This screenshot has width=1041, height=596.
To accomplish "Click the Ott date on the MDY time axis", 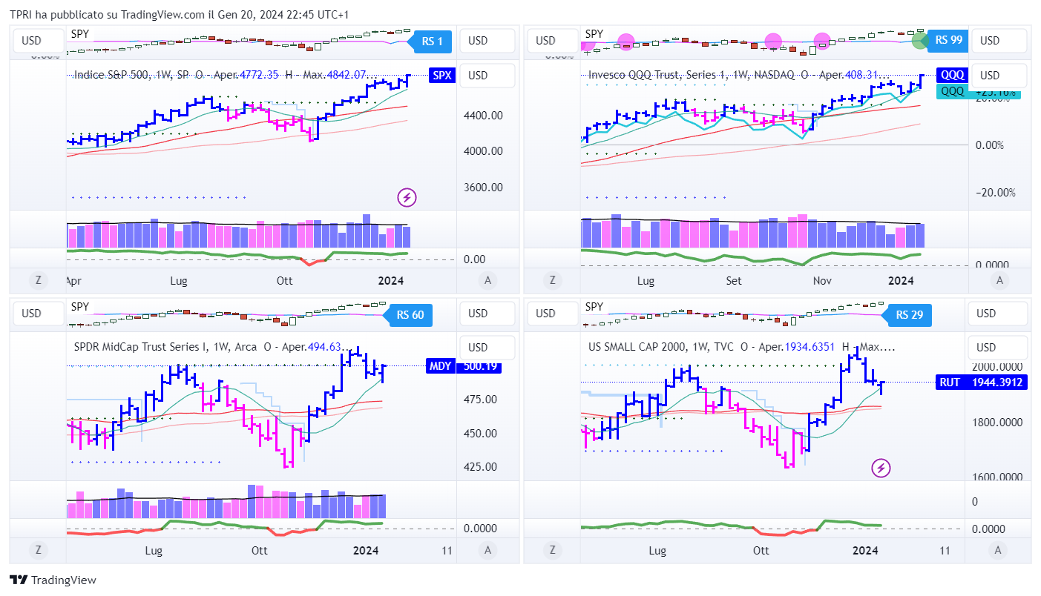I will click(x=259, y=551).
